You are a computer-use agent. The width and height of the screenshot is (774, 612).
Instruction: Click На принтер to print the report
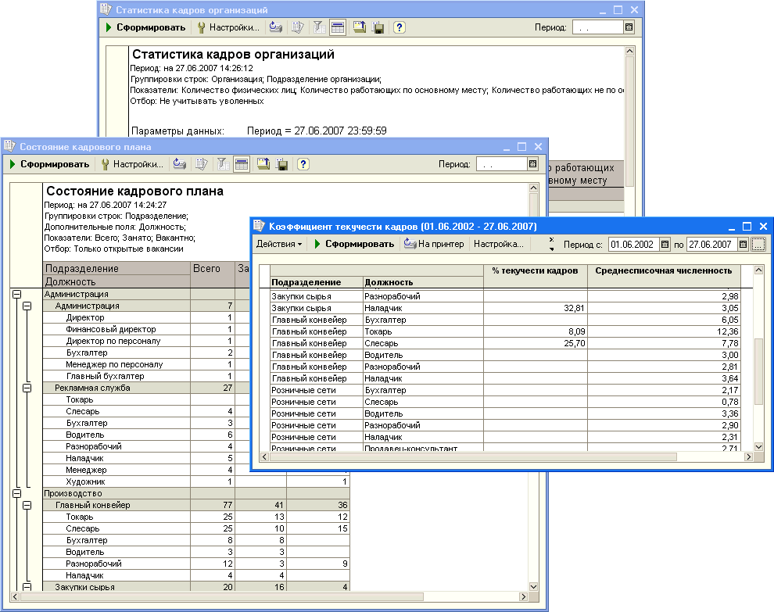click(435, 244)
